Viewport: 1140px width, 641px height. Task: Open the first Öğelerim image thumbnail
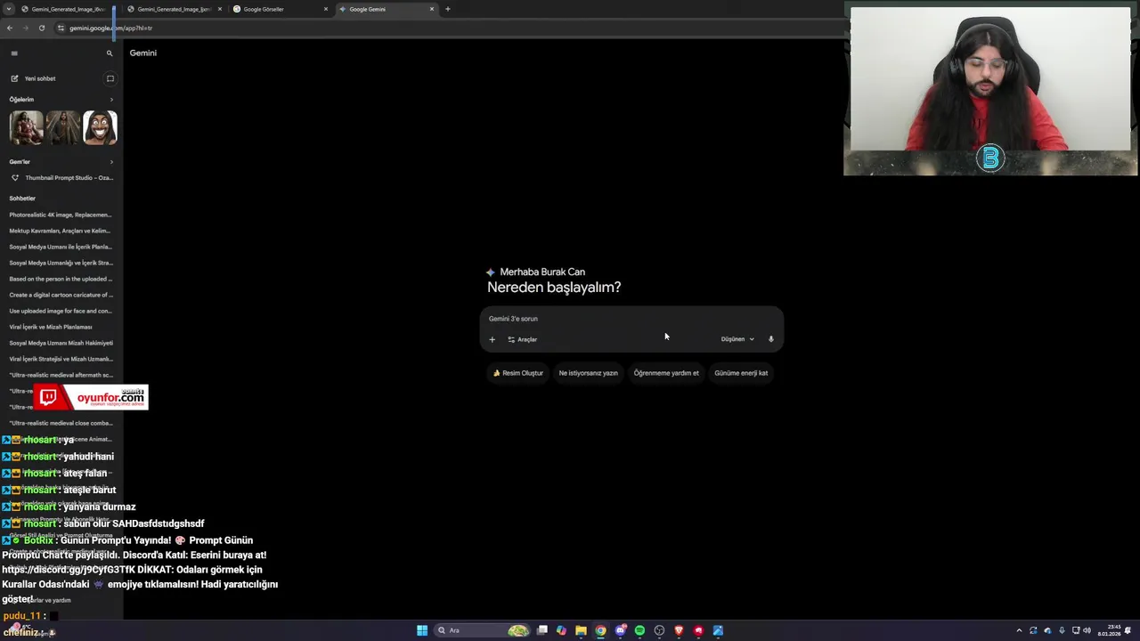26,127
